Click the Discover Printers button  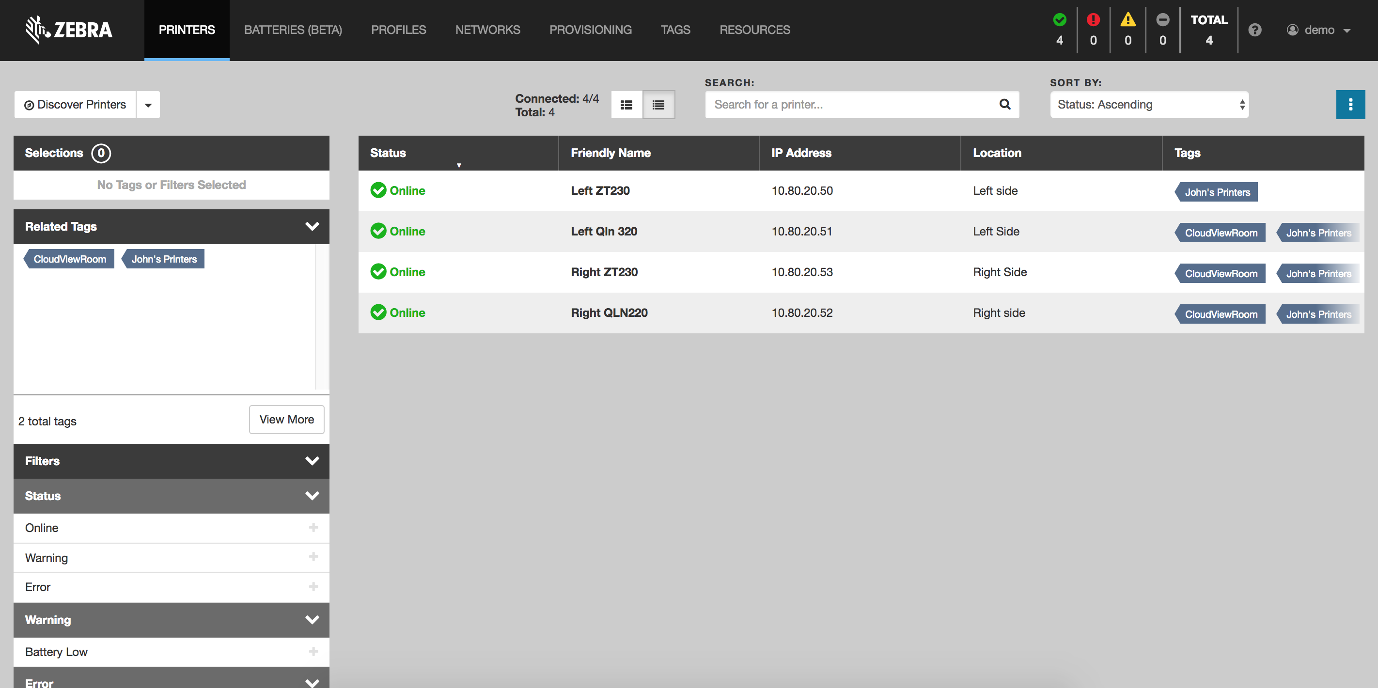pos(76,105)
